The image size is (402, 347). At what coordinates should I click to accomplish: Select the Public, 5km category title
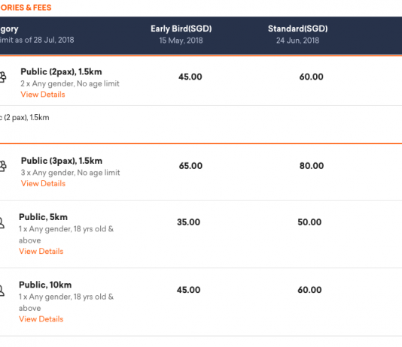pyautogui.click(x=44, y=217)
